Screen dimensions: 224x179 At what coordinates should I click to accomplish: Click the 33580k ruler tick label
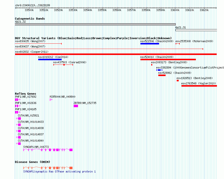(146, 10)
